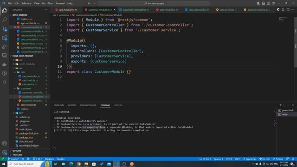The image size is (297, 167).
Task: Open the Extensions view
Action: (x=4, y=38)
